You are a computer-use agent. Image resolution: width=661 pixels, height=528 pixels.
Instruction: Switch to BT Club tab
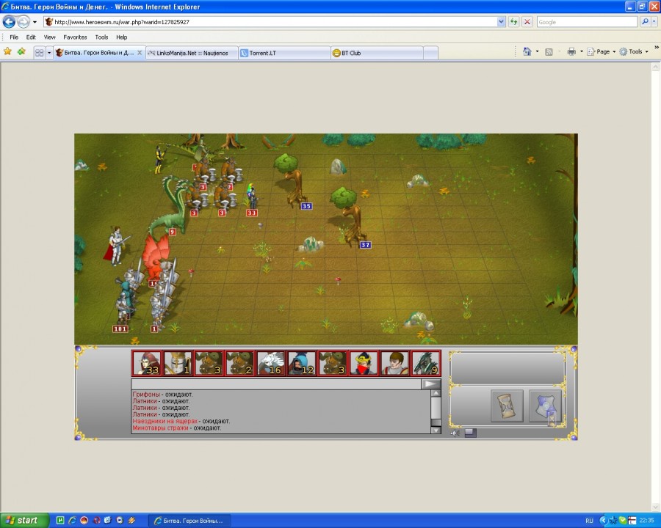[x=377, y=53]
